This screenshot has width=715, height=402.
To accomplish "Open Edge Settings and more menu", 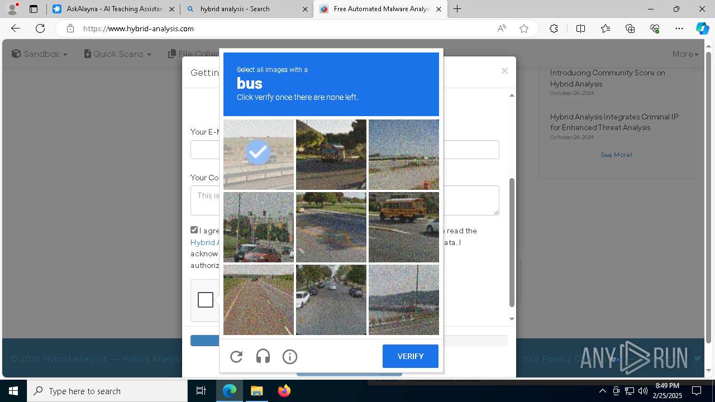I will 679,28.
